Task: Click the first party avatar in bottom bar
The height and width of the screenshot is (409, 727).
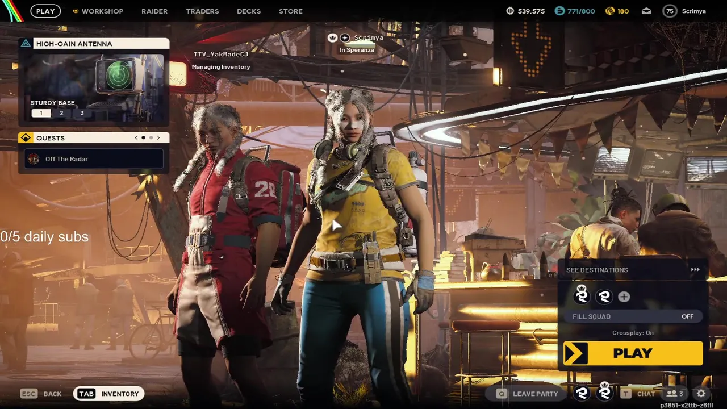Action: coord(582,393)
